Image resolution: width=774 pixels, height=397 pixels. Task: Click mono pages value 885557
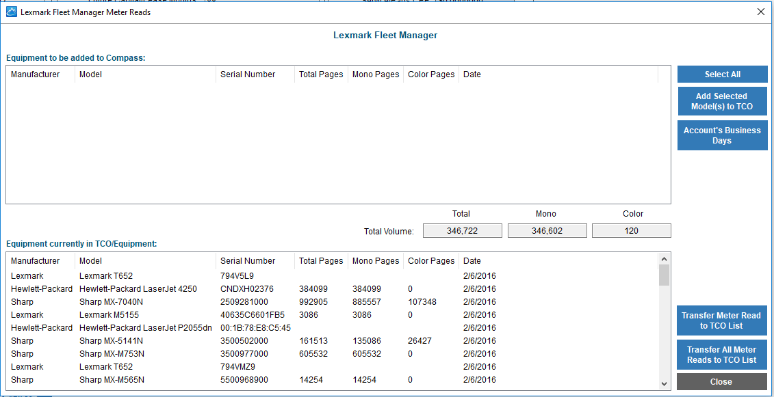367,302
